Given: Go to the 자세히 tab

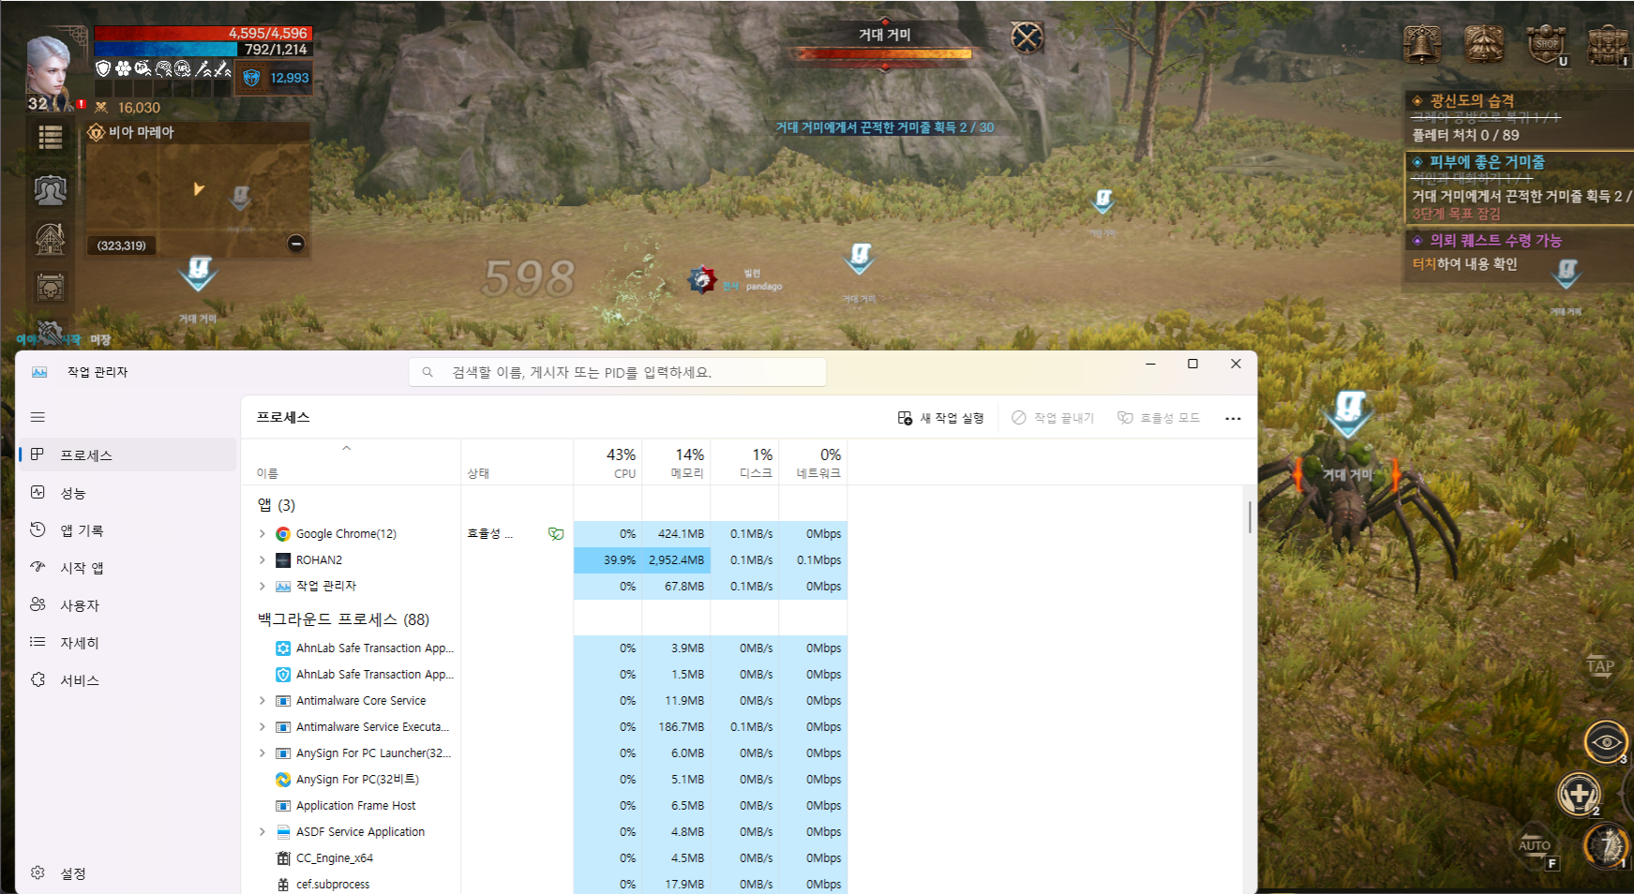Looking at the screenshot, I should (x=128, y=642).
